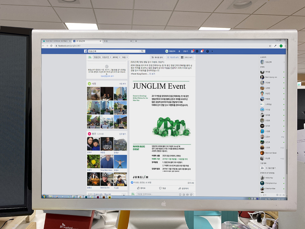Open Chrome three-dot menu
The width and height of the screenshot is (305, 229).
coord(285,46)
